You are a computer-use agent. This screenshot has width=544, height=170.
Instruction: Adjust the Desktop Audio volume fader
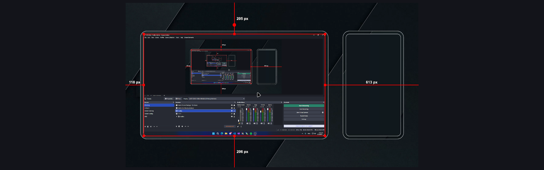[x=239, y=121]
